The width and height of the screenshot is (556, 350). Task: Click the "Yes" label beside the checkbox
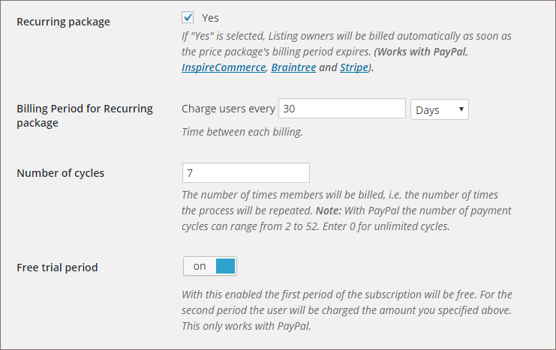pyautogui.click(x=210, y=18)
